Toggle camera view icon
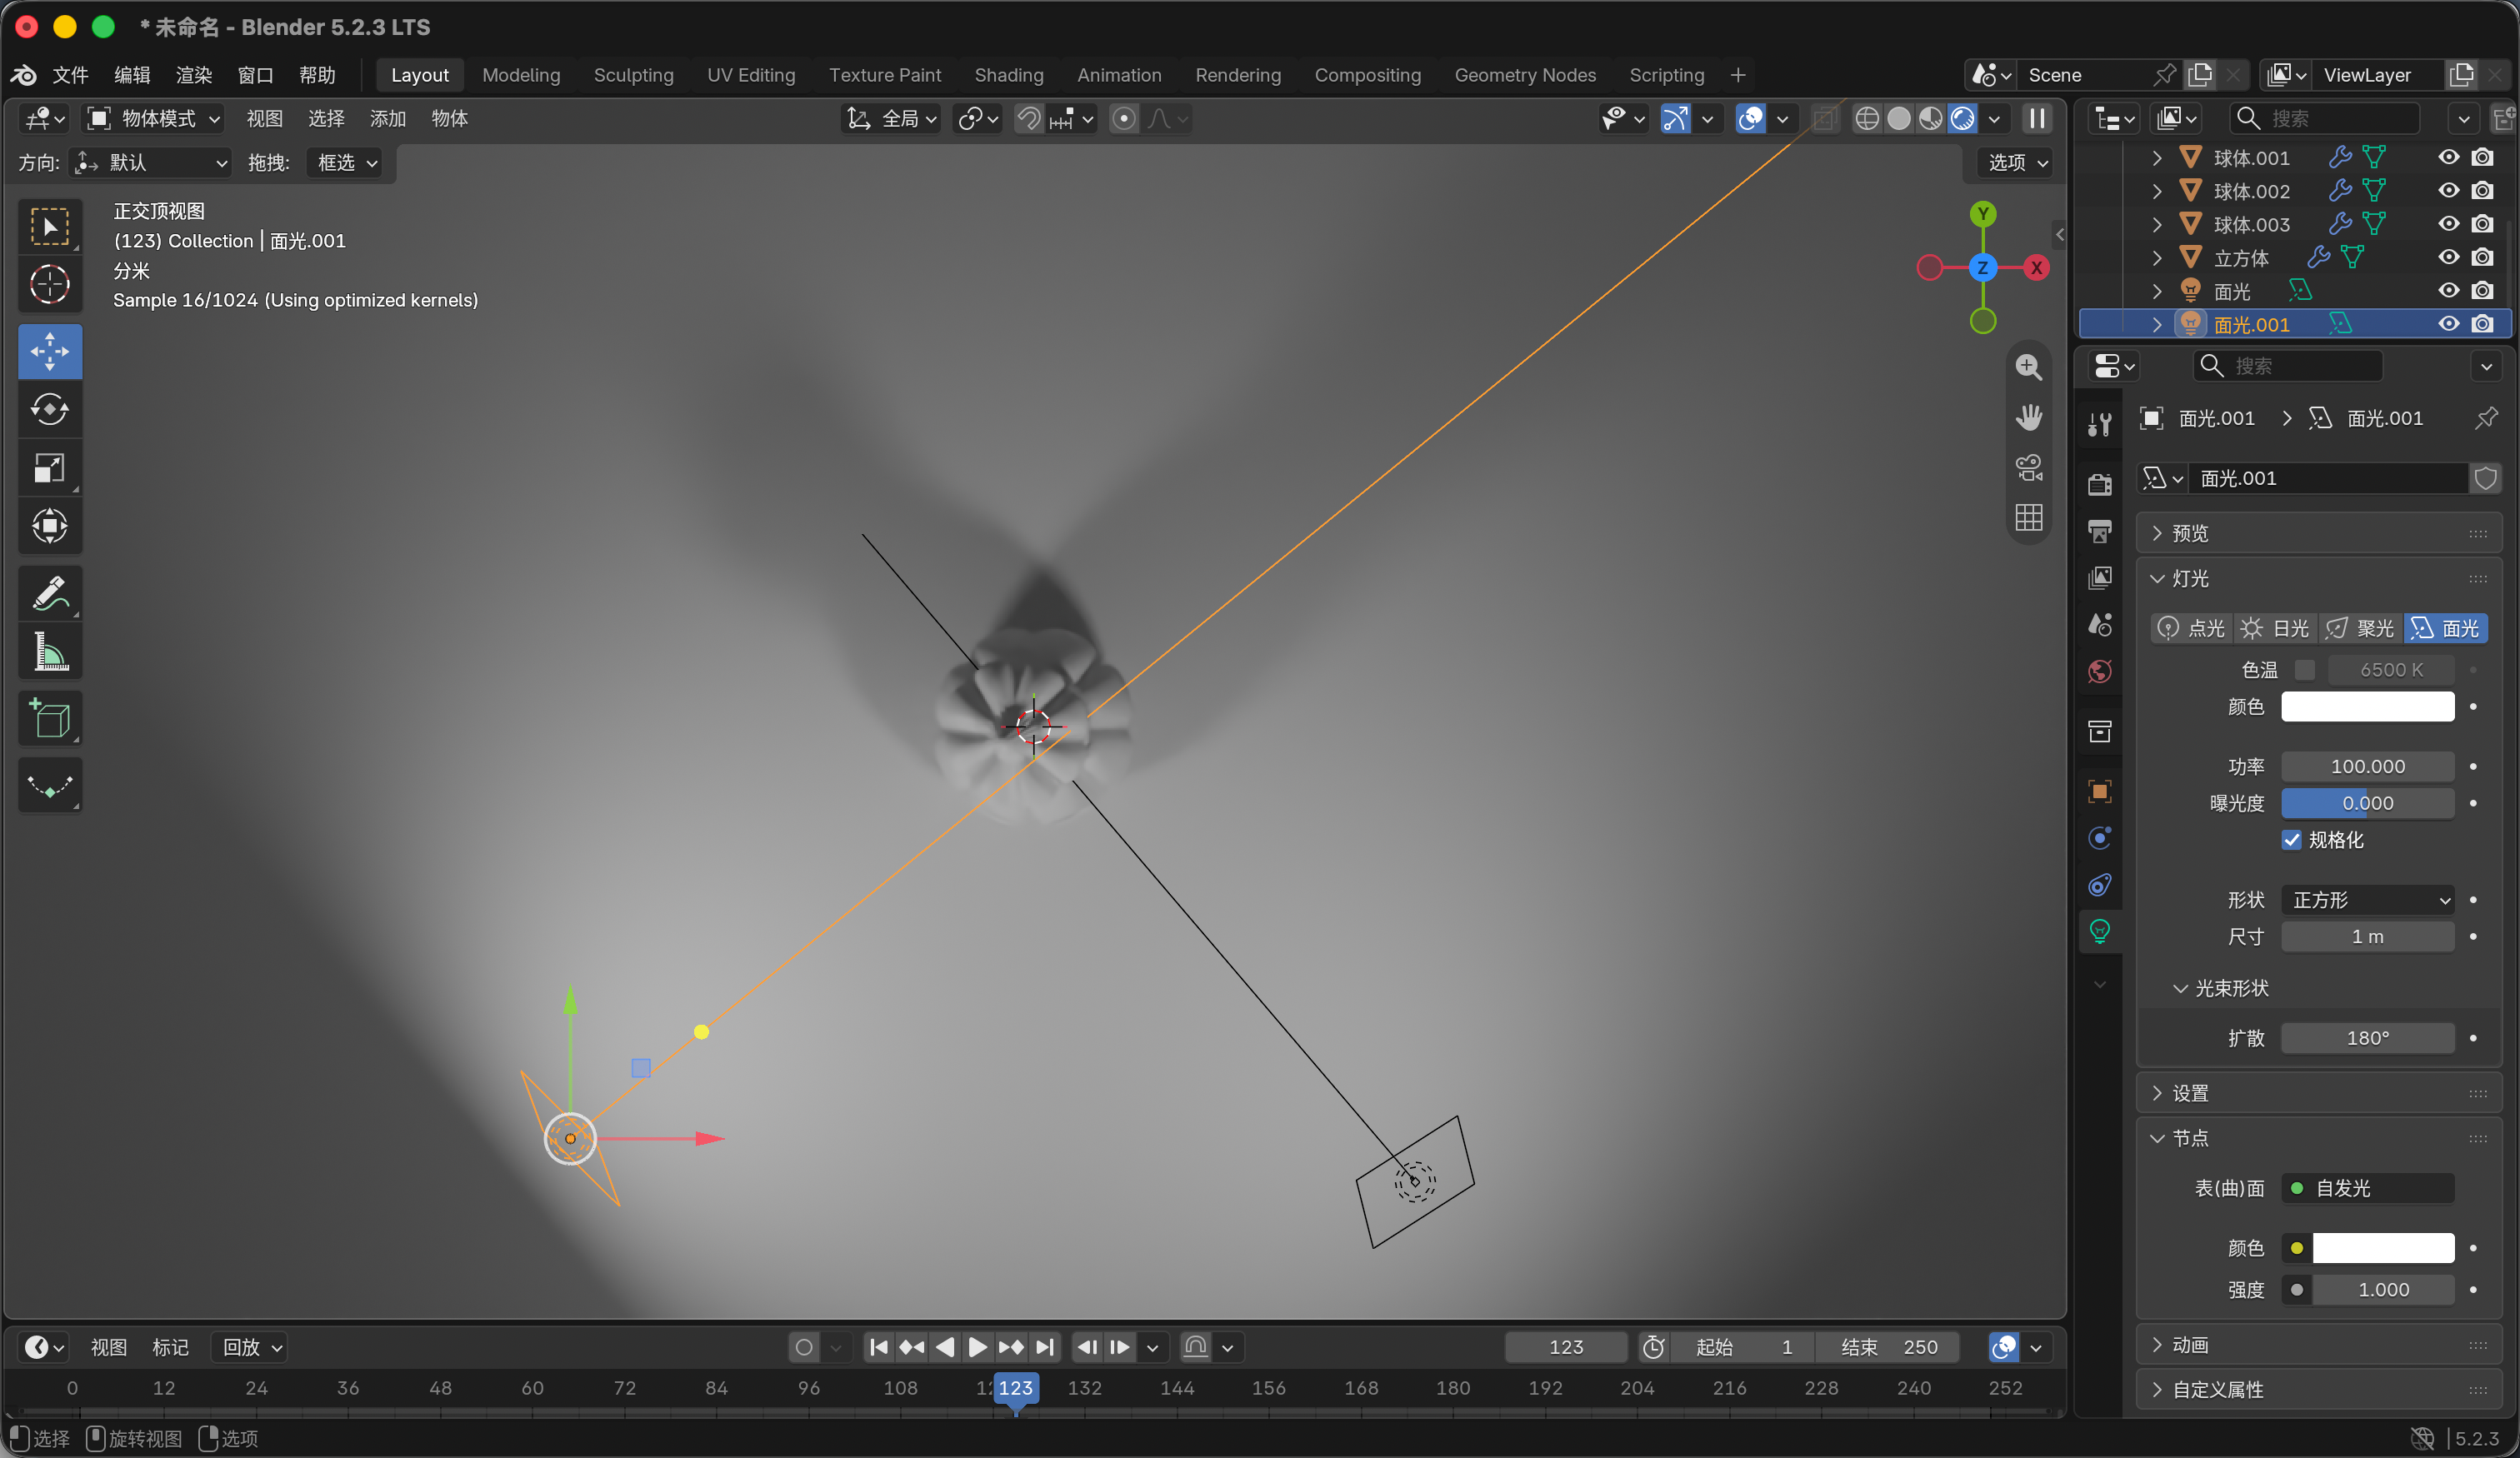 (2028, 467)
